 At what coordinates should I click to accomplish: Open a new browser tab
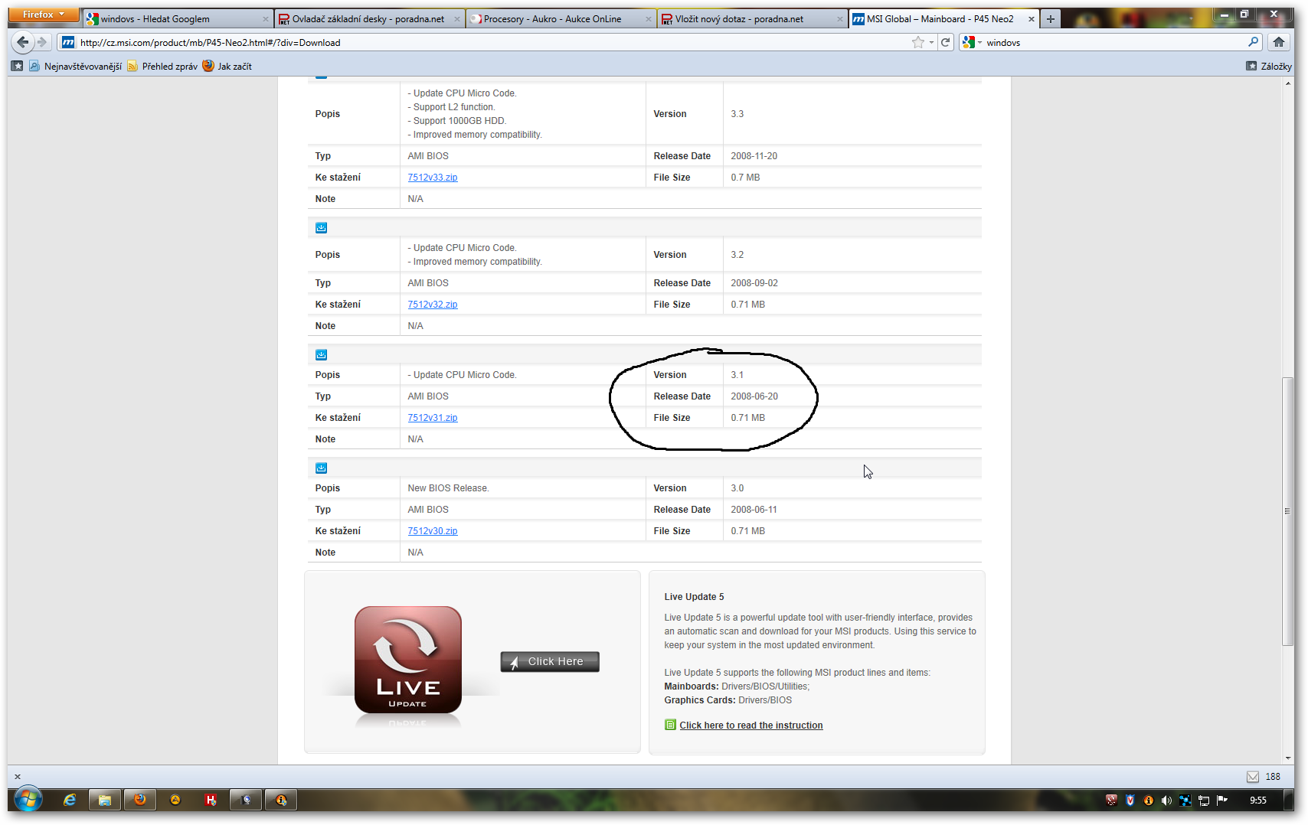(1051, 19)
